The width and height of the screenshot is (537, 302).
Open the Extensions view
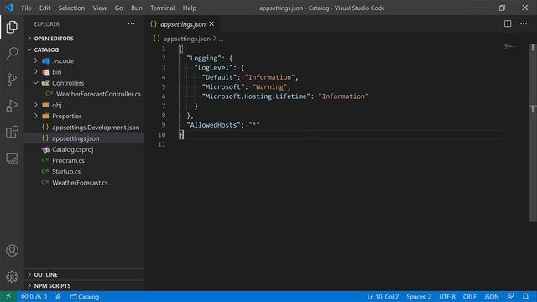pyautogui.click(x=12, y=132)
